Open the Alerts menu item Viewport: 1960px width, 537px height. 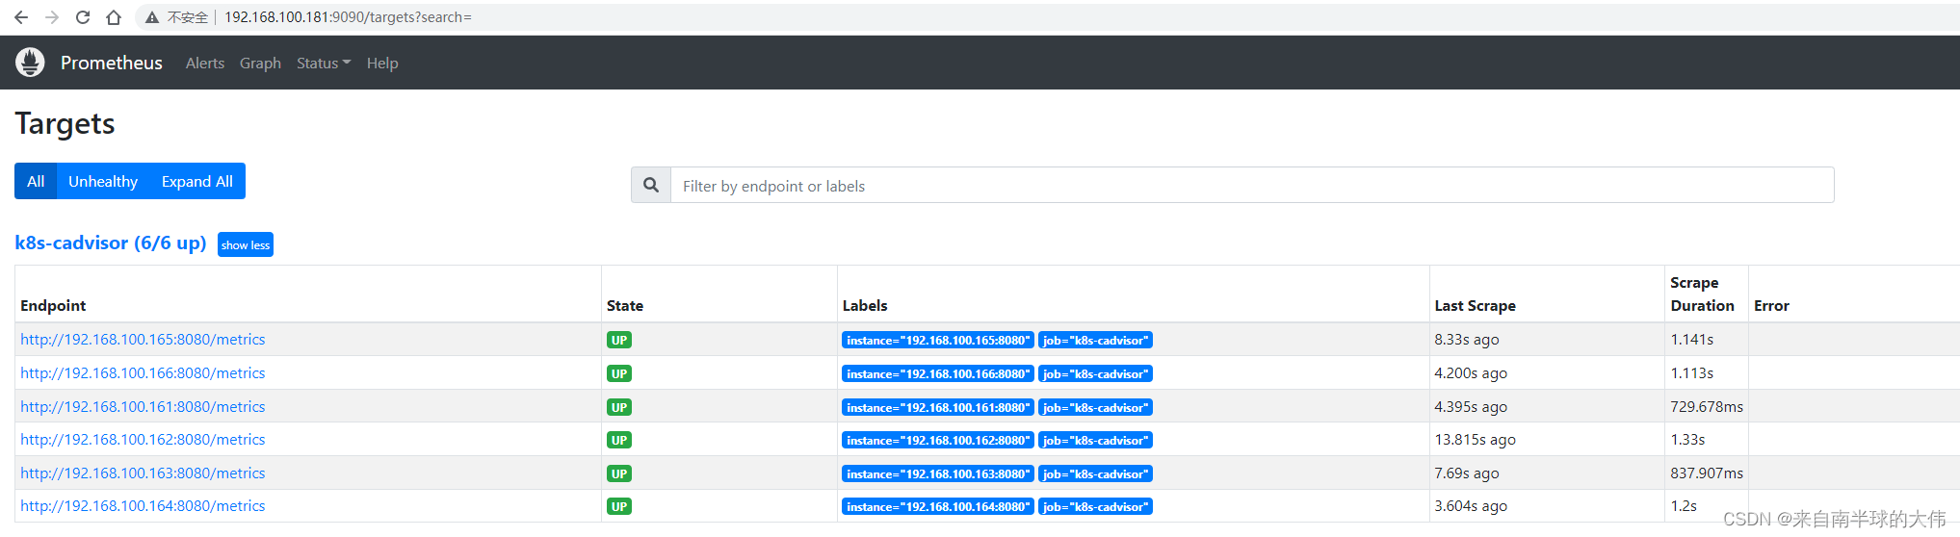pos(205,63)
